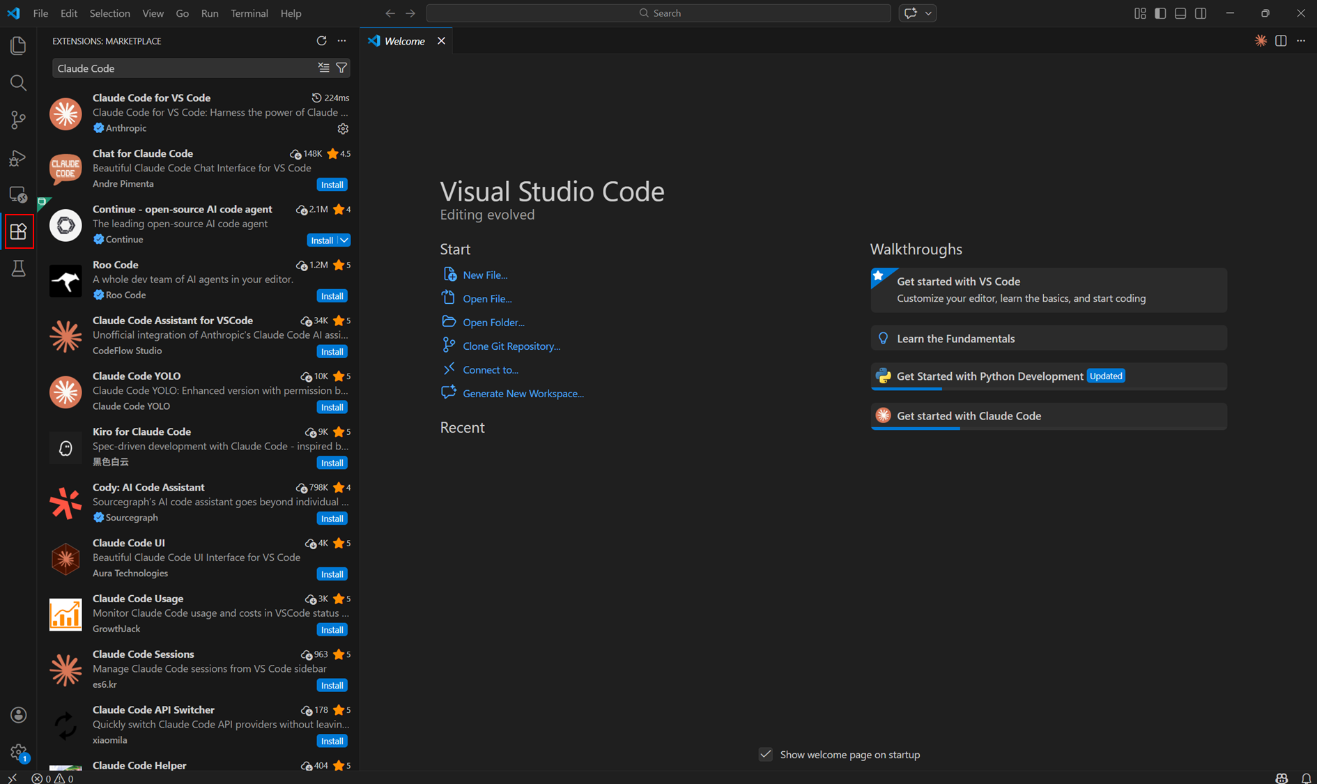Refresh the extensions marketplace list

321,40
